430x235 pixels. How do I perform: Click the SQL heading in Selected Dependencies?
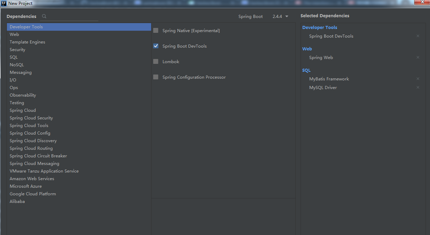click(x=306, y=70)
